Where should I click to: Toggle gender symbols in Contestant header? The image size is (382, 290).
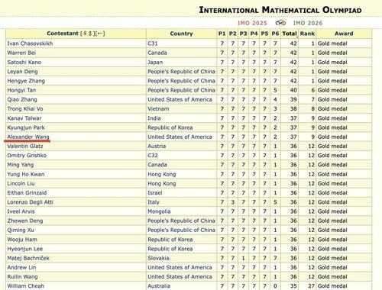tap(88, 34)
